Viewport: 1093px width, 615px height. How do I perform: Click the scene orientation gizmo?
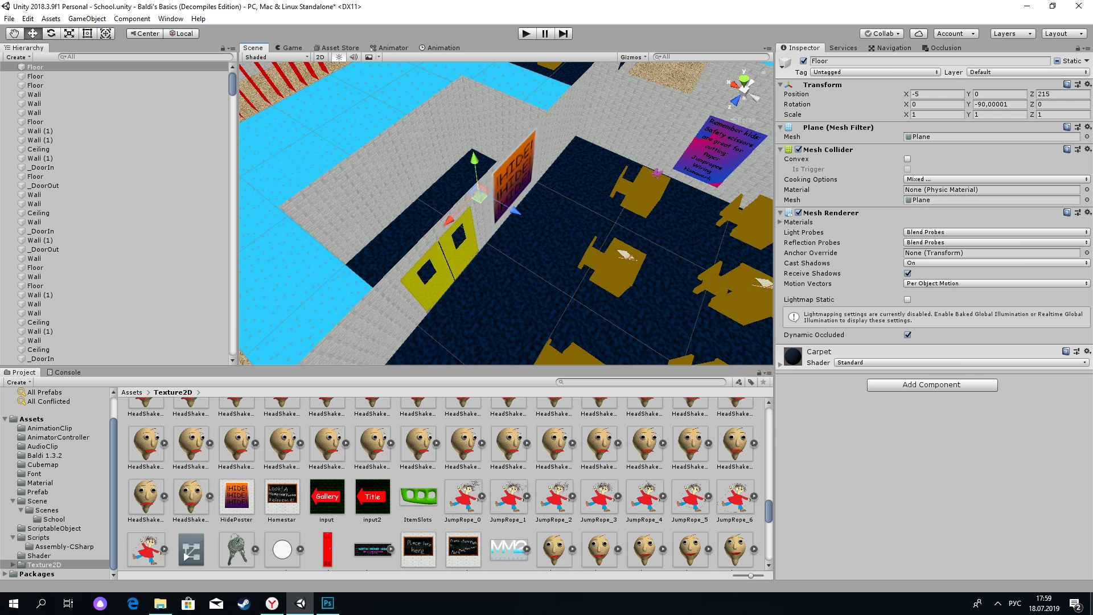point(743,89)
